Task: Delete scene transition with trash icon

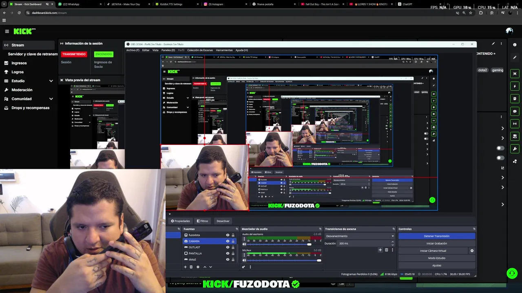Action: [x=386, y=250]
